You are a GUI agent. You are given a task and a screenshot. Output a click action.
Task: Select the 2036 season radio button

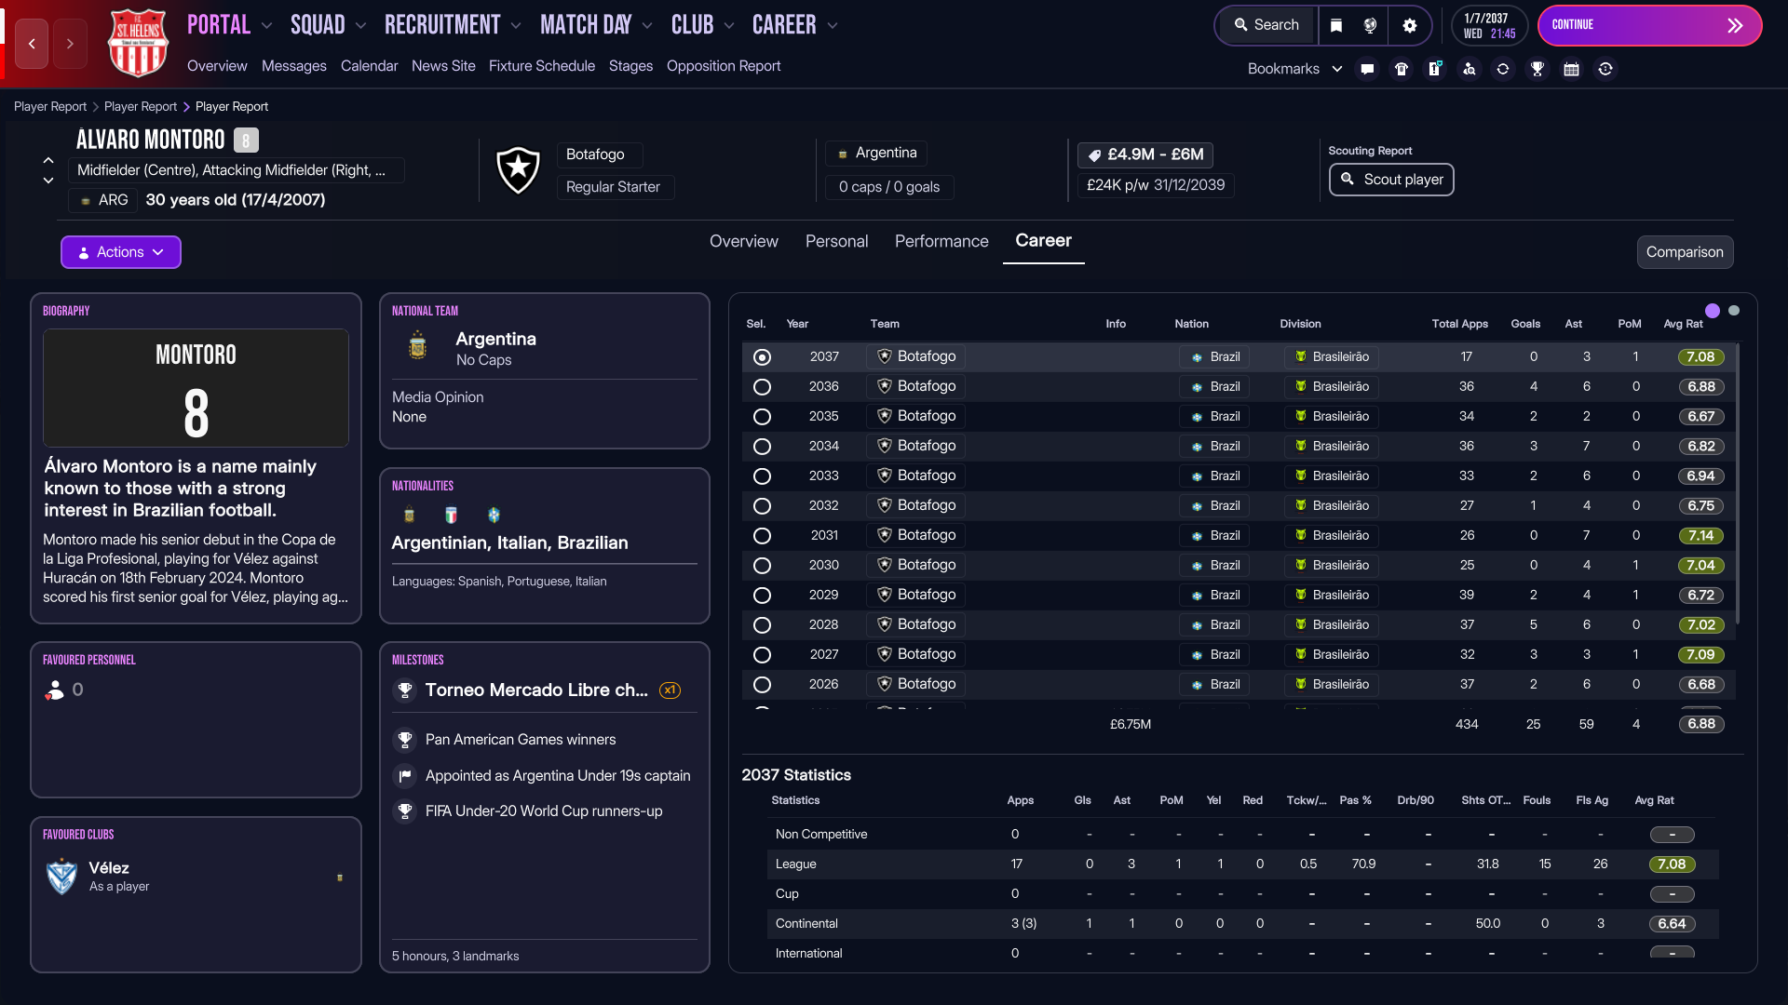click(762, 387)
